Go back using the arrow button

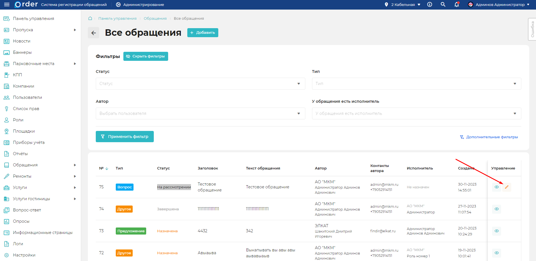(x=94, y=33)
